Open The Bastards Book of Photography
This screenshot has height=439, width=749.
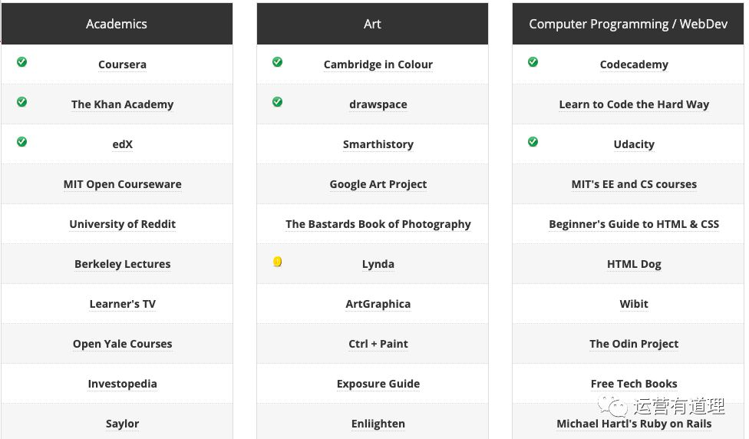pos(378,224)
